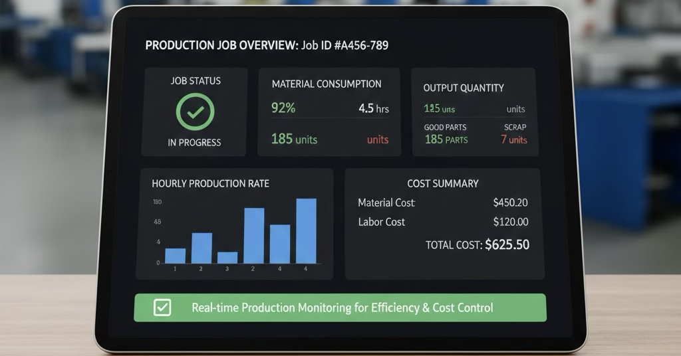Toggle the checkbox in the green banner
The image size is (681, 356).
(x=162, y=308)
